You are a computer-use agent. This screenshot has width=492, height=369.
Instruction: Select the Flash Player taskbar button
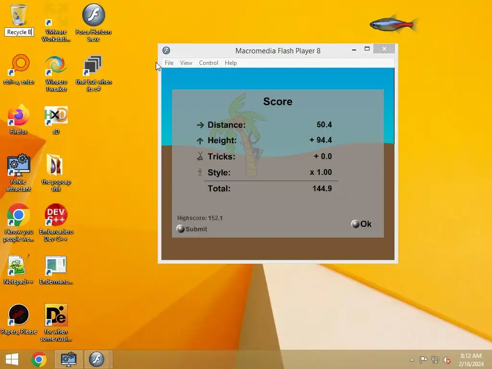pyautogui.click(x=96, y=359)
